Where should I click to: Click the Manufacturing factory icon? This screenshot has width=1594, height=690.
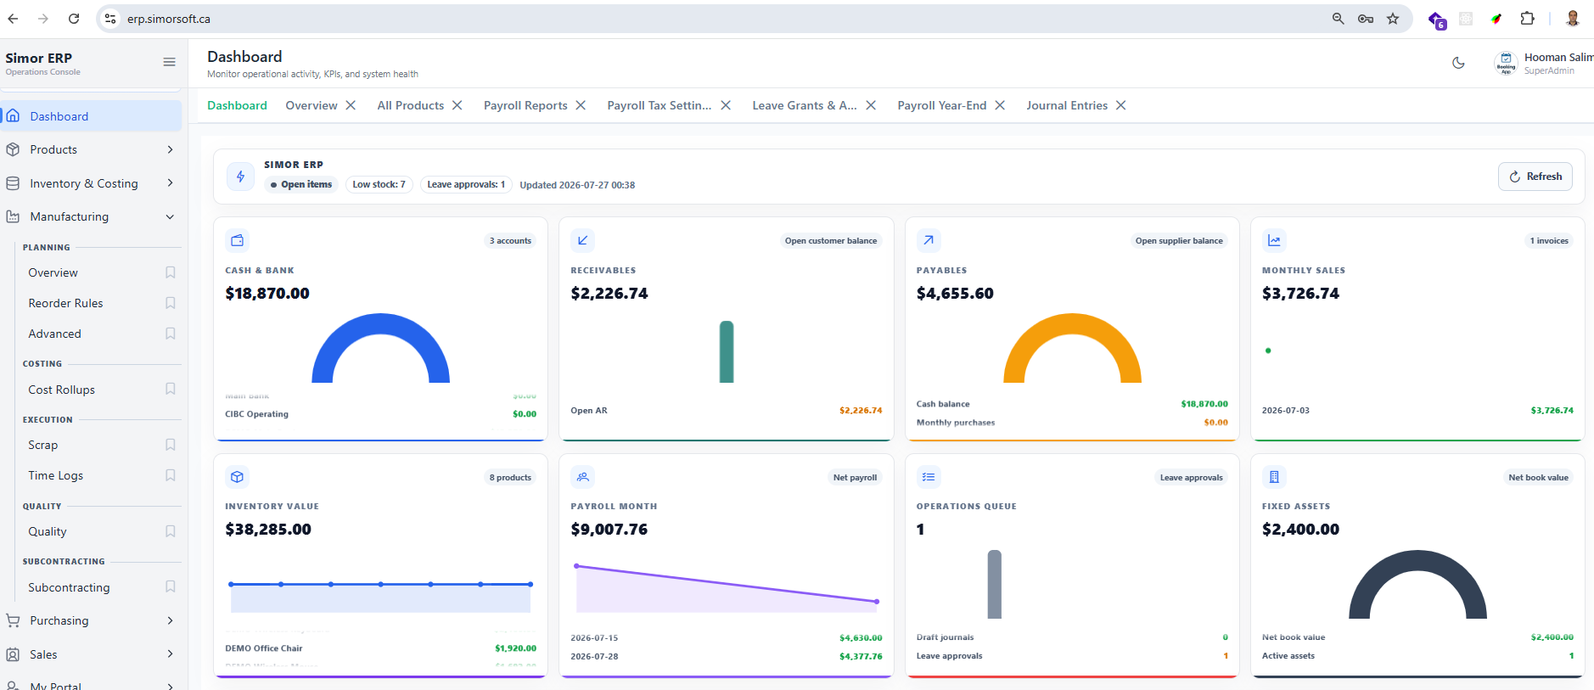[x=13, y=216]
